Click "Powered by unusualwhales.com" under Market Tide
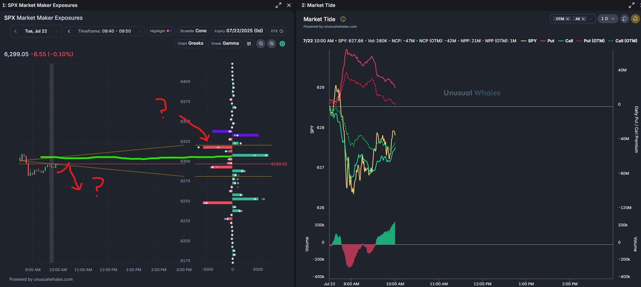 click(x=330, y=27)
